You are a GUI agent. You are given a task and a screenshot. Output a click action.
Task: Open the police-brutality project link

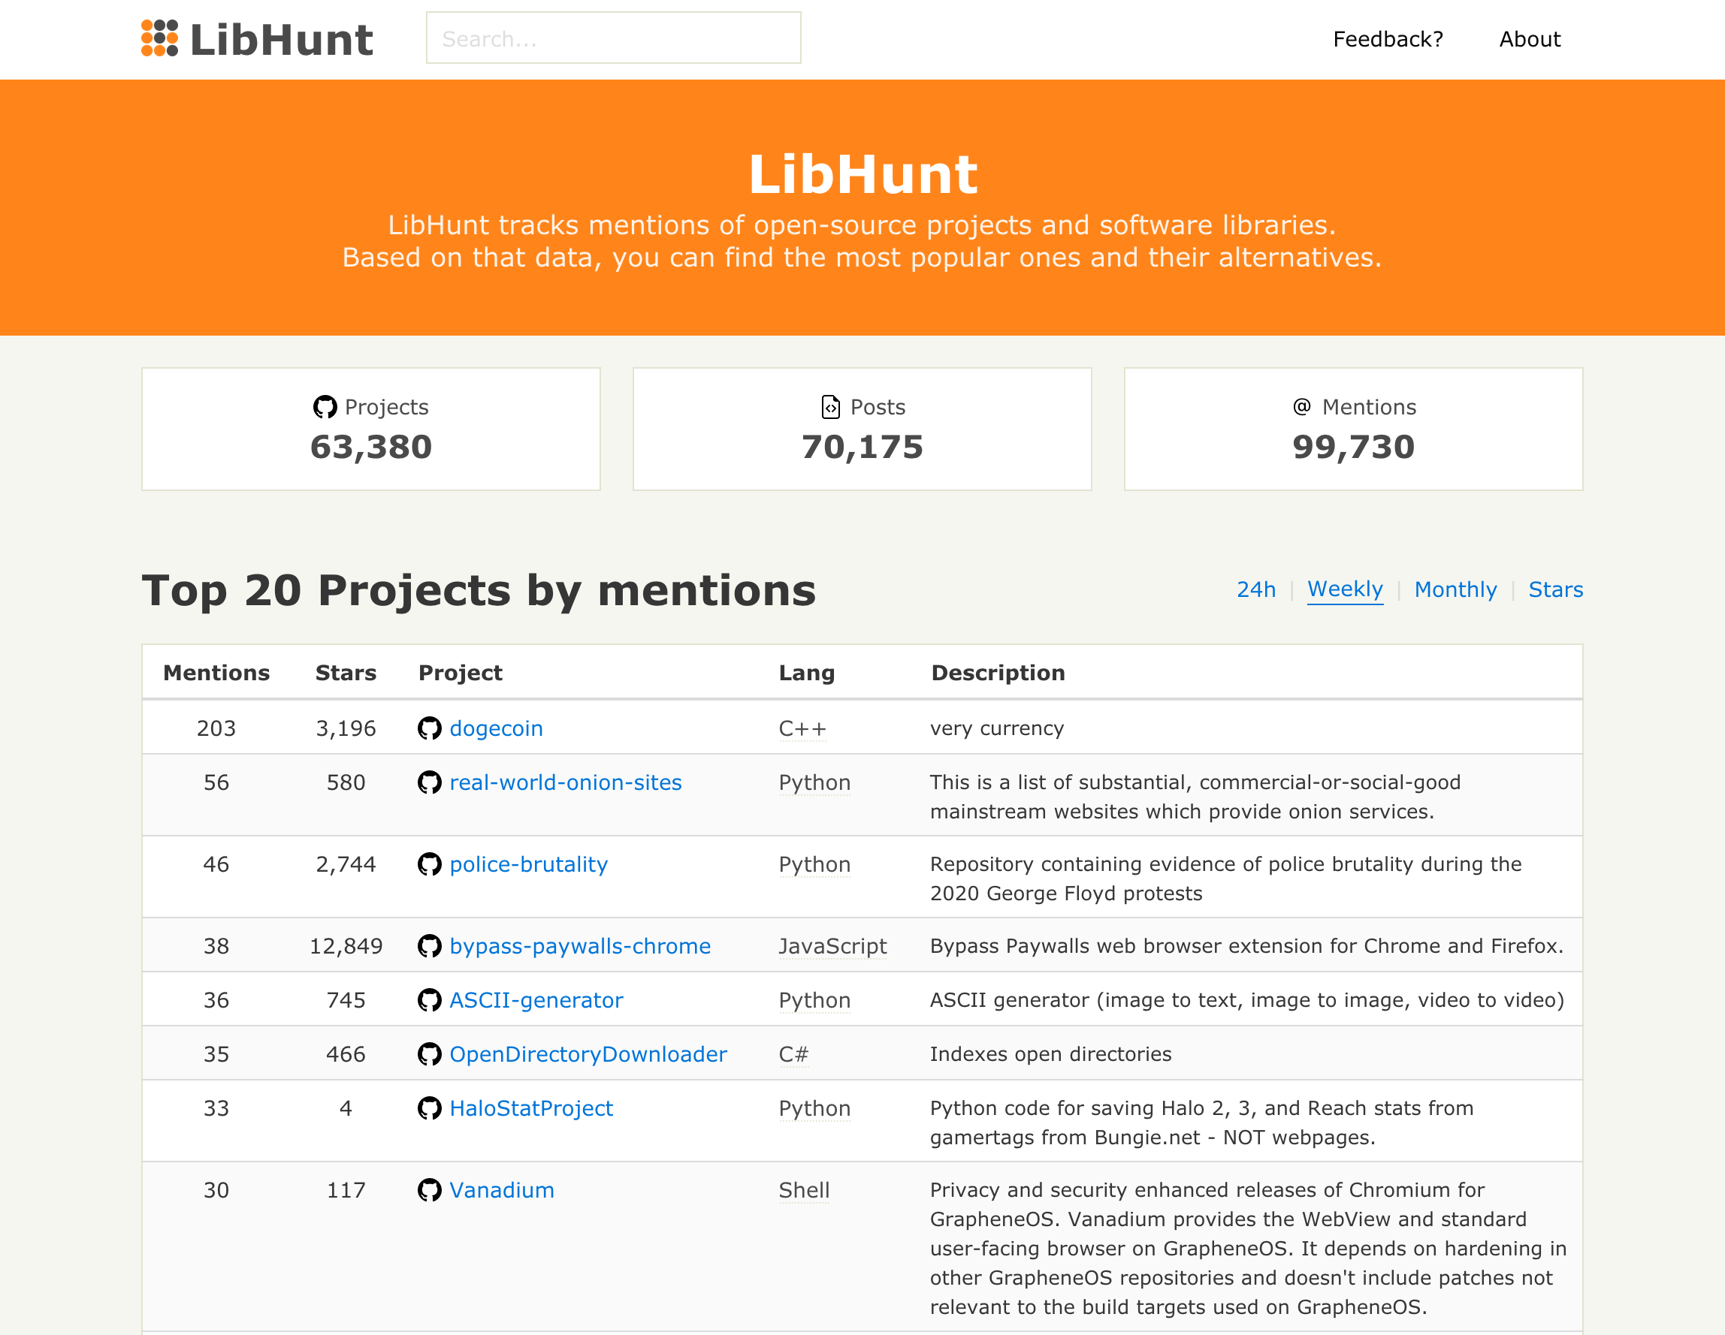click(528, 864)
